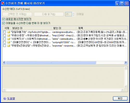This screenshot has width=130, height=103.
Task: Toggle 새로운 메시지만 보이기 checkbox
Action: click(3, 19)
